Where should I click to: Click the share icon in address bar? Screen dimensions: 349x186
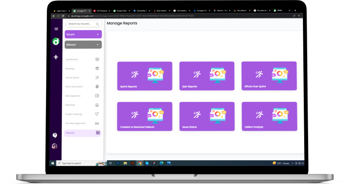(x=294, y=16)
